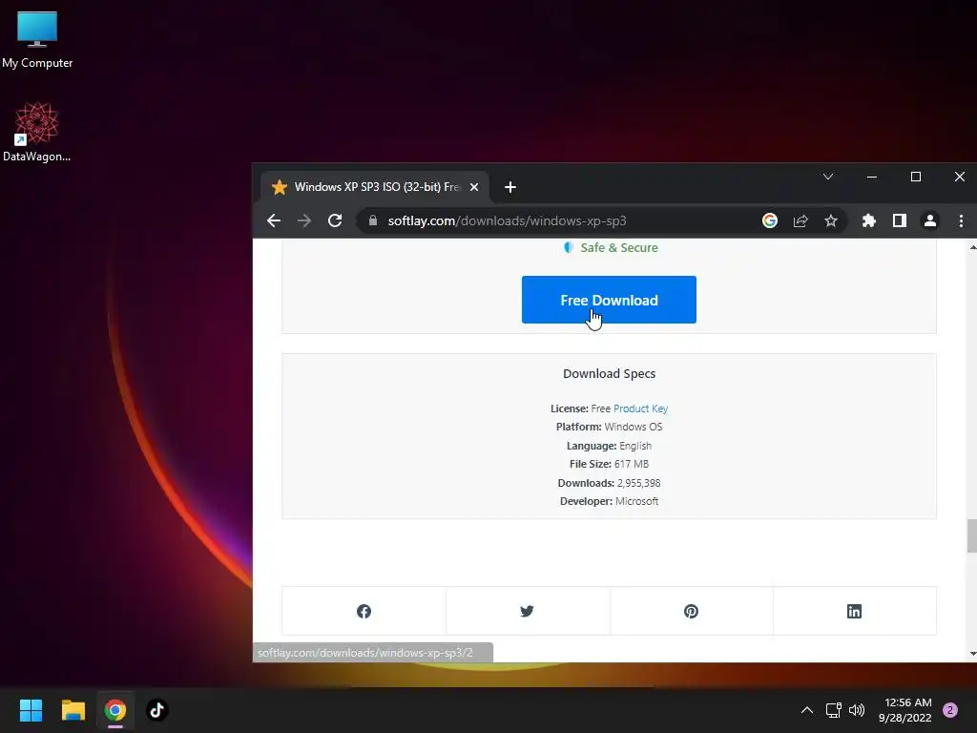The image size is (977, 733).
Task: Click the File Size: 617 MB text
Action: (609, 465)
